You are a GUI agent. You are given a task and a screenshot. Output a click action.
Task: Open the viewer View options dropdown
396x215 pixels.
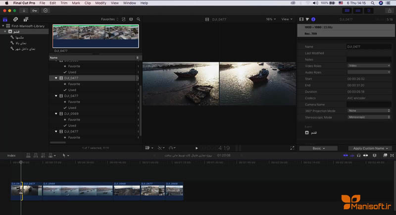point(287,19)
